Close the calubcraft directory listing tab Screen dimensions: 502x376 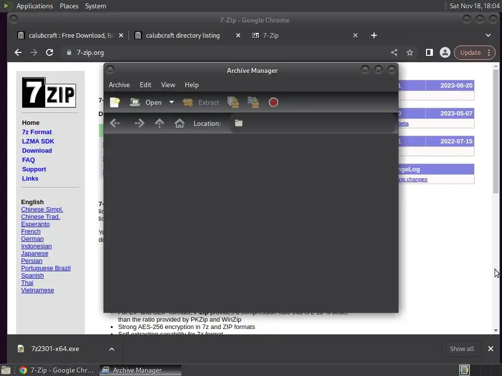(x=238, y=35)
